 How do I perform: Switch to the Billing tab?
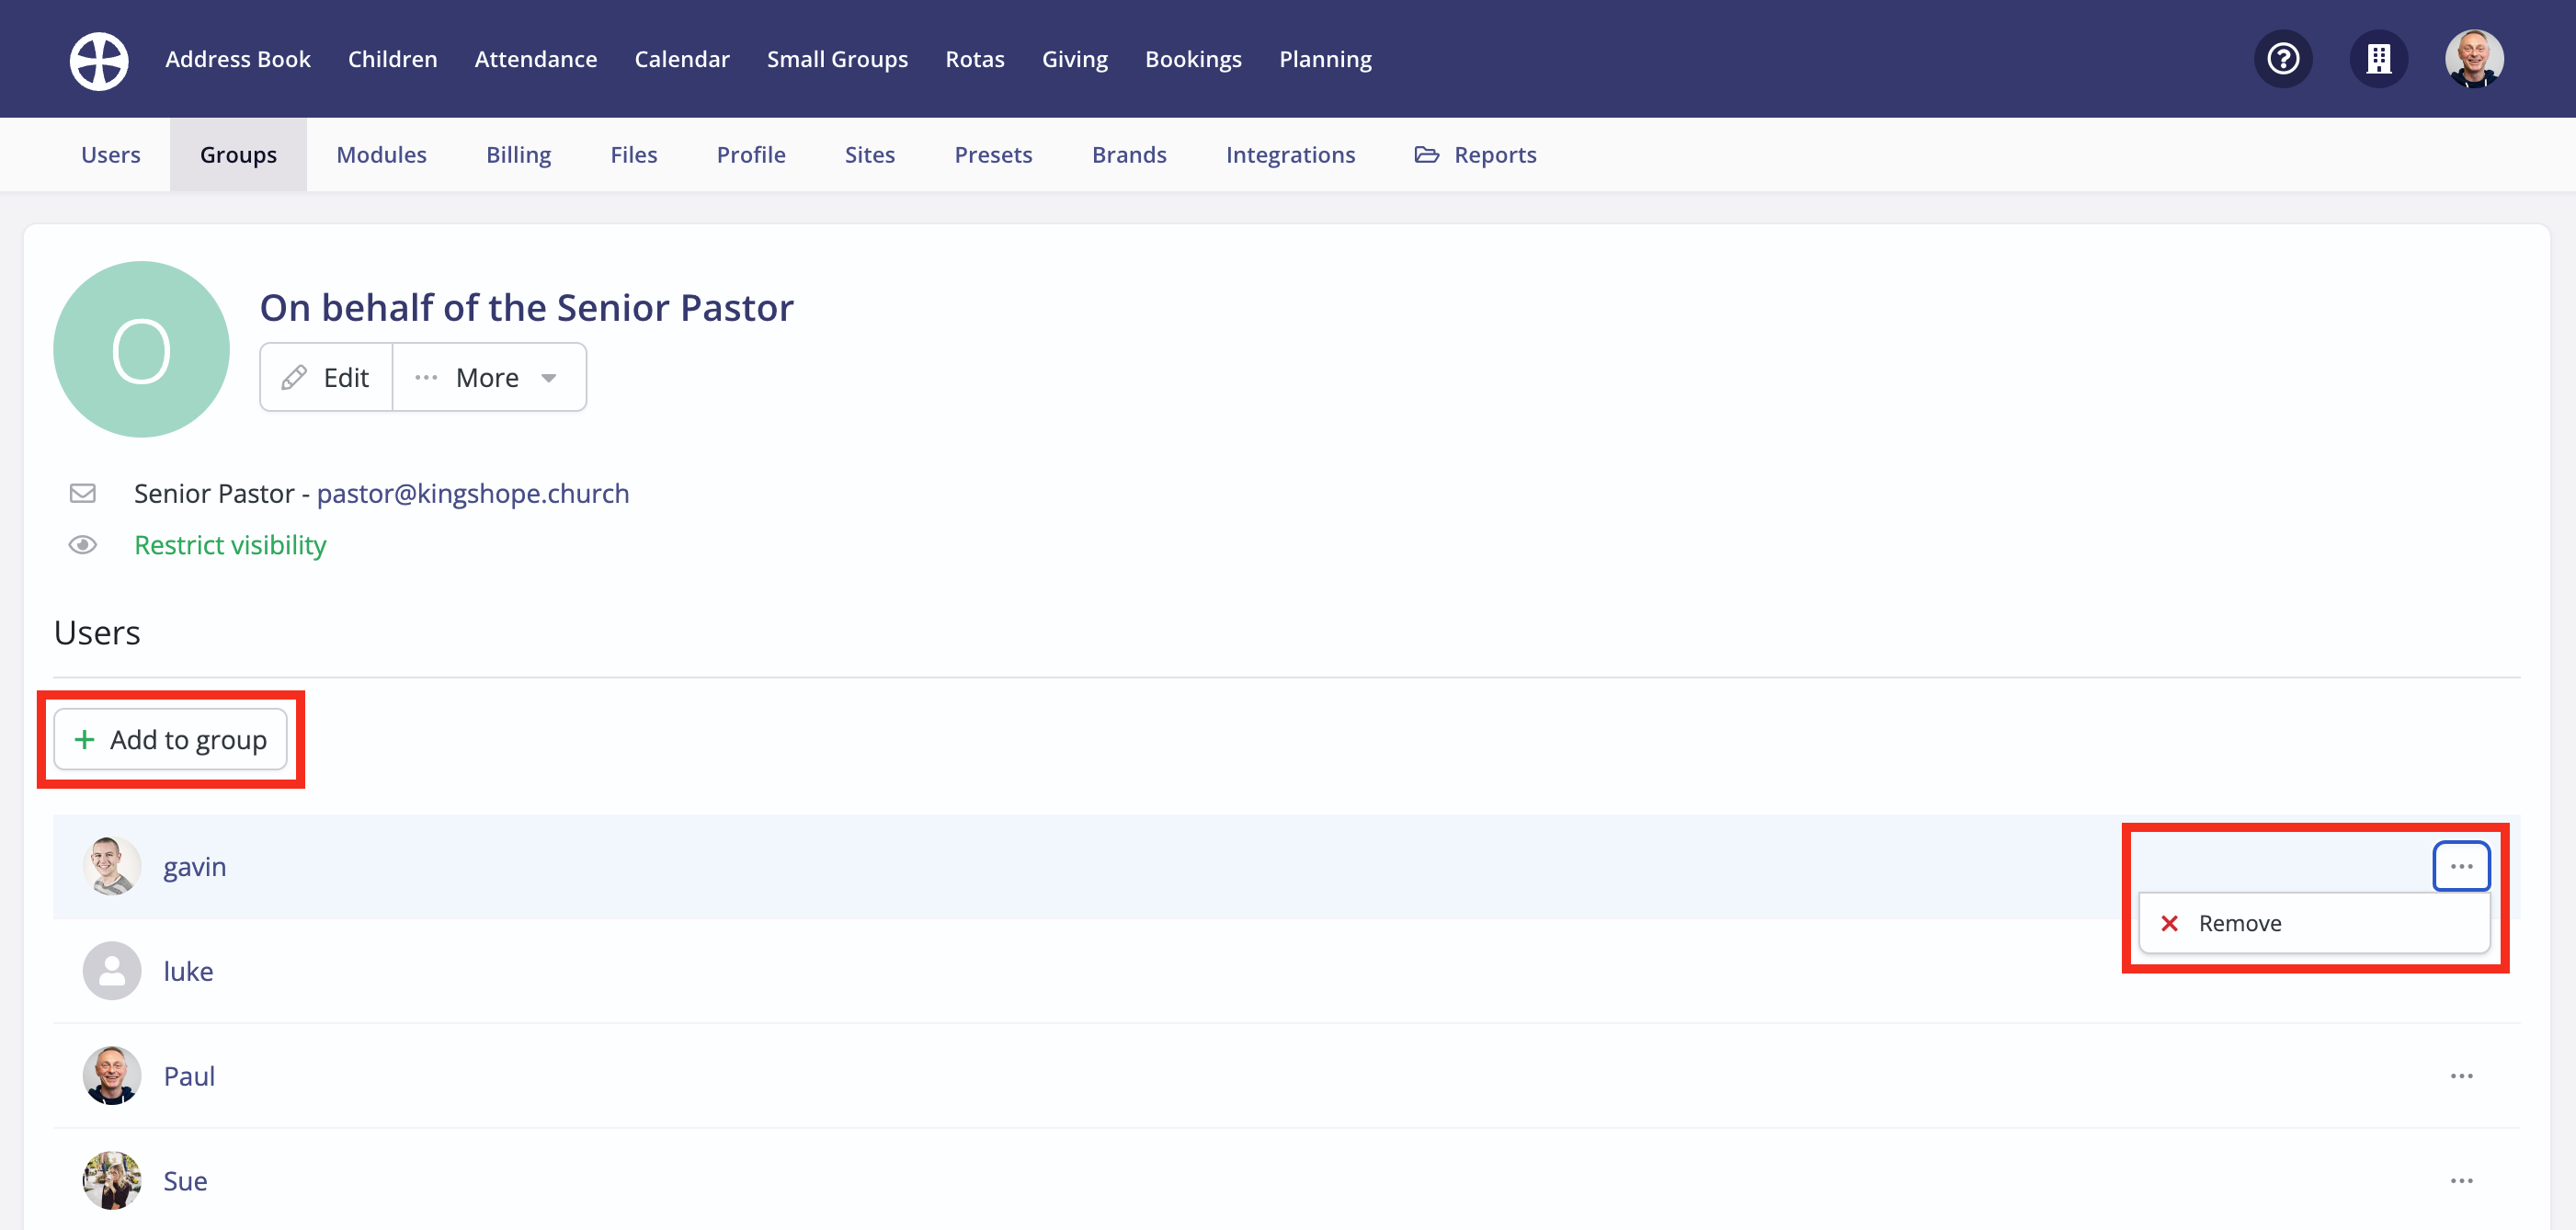[519, 155]
